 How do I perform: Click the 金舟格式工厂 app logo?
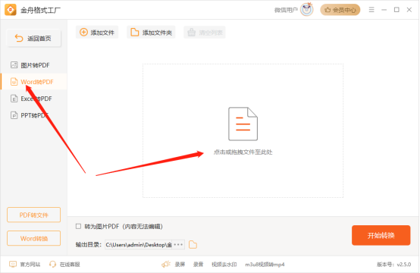(x=11, y=10)
